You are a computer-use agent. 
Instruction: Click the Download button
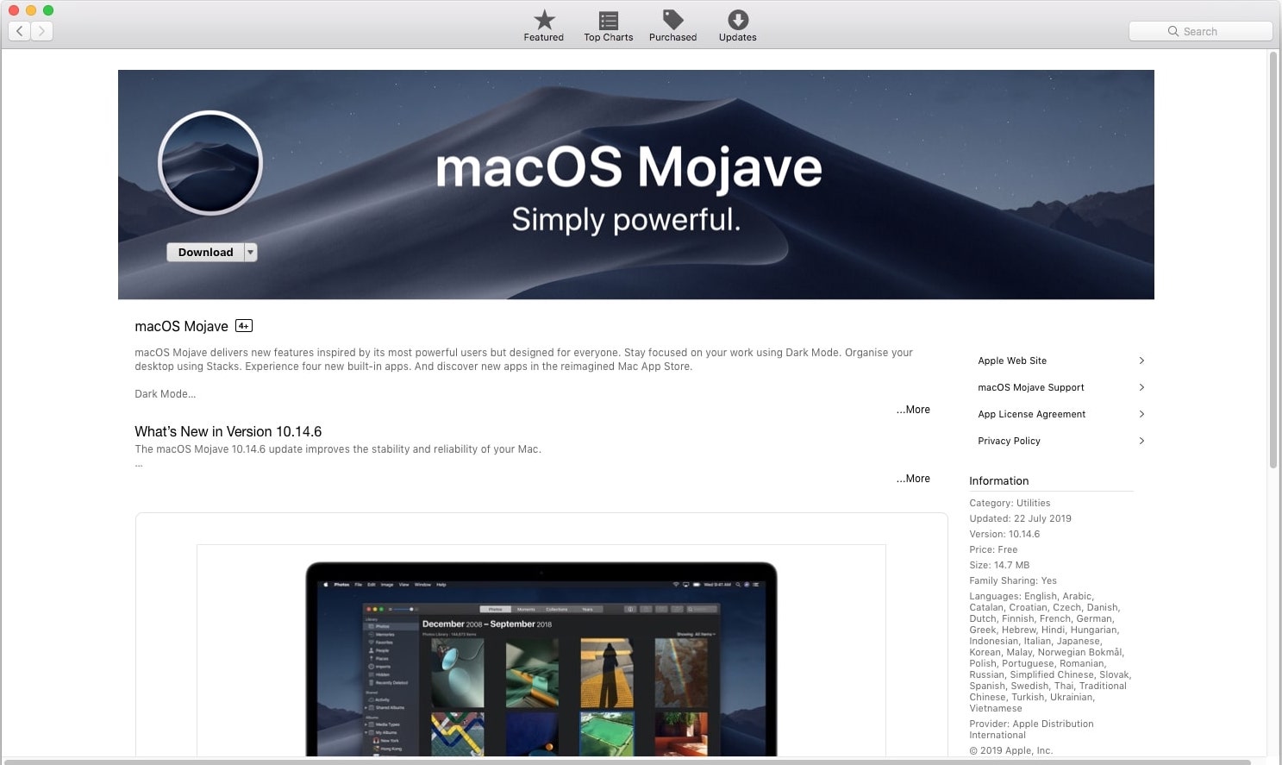point(205,252)
